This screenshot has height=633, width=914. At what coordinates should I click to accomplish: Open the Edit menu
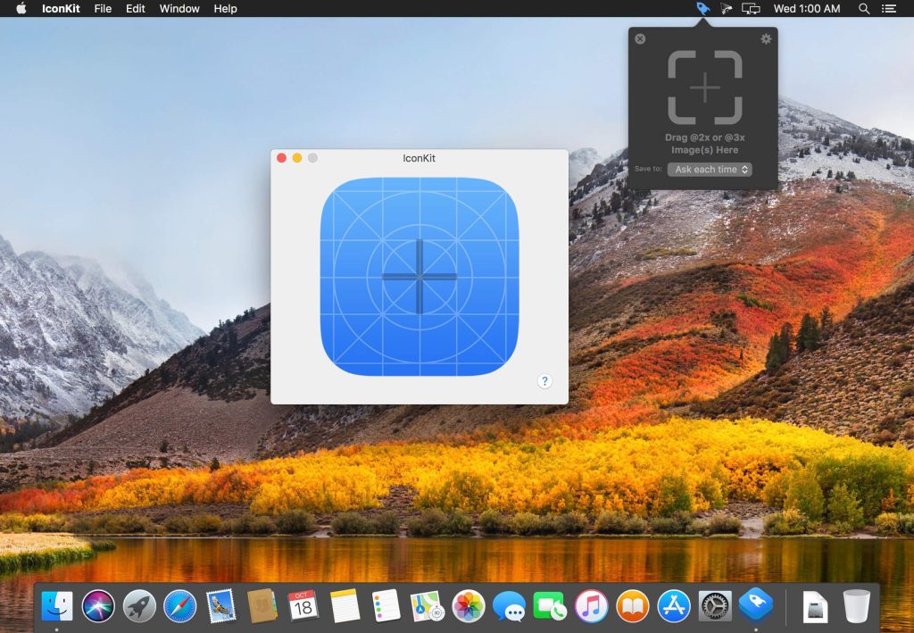[136, 9]
